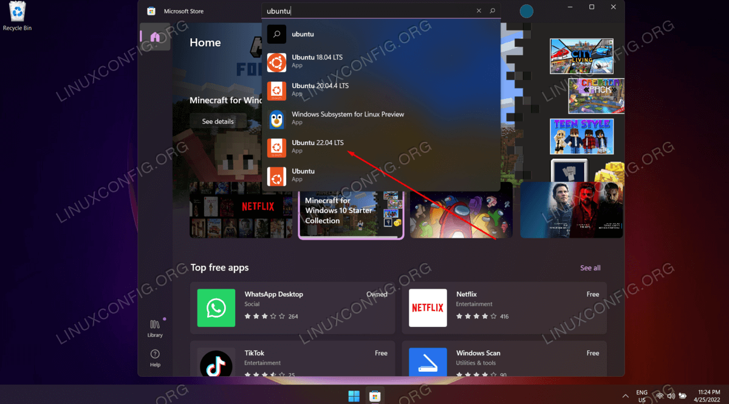Select the Ubuntu 20.04.4 LTS suggestion
The width and height of the screenshot is (729, 404).
381,90
